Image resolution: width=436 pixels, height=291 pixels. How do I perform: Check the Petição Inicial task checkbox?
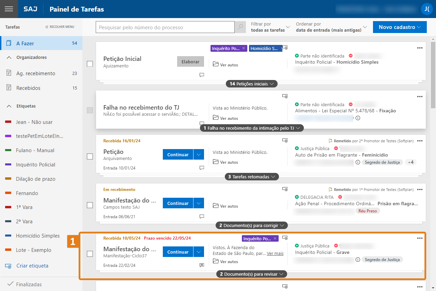[90, 64]
